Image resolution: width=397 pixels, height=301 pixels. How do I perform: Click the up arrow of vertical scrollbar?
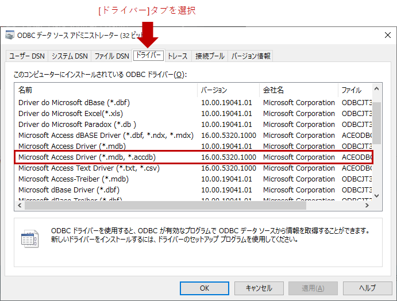376,88
